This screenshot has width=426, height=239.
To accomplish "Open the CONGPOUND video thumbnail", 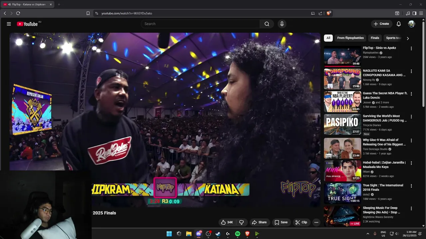I will pyautogui.click(x=342, y=79).
